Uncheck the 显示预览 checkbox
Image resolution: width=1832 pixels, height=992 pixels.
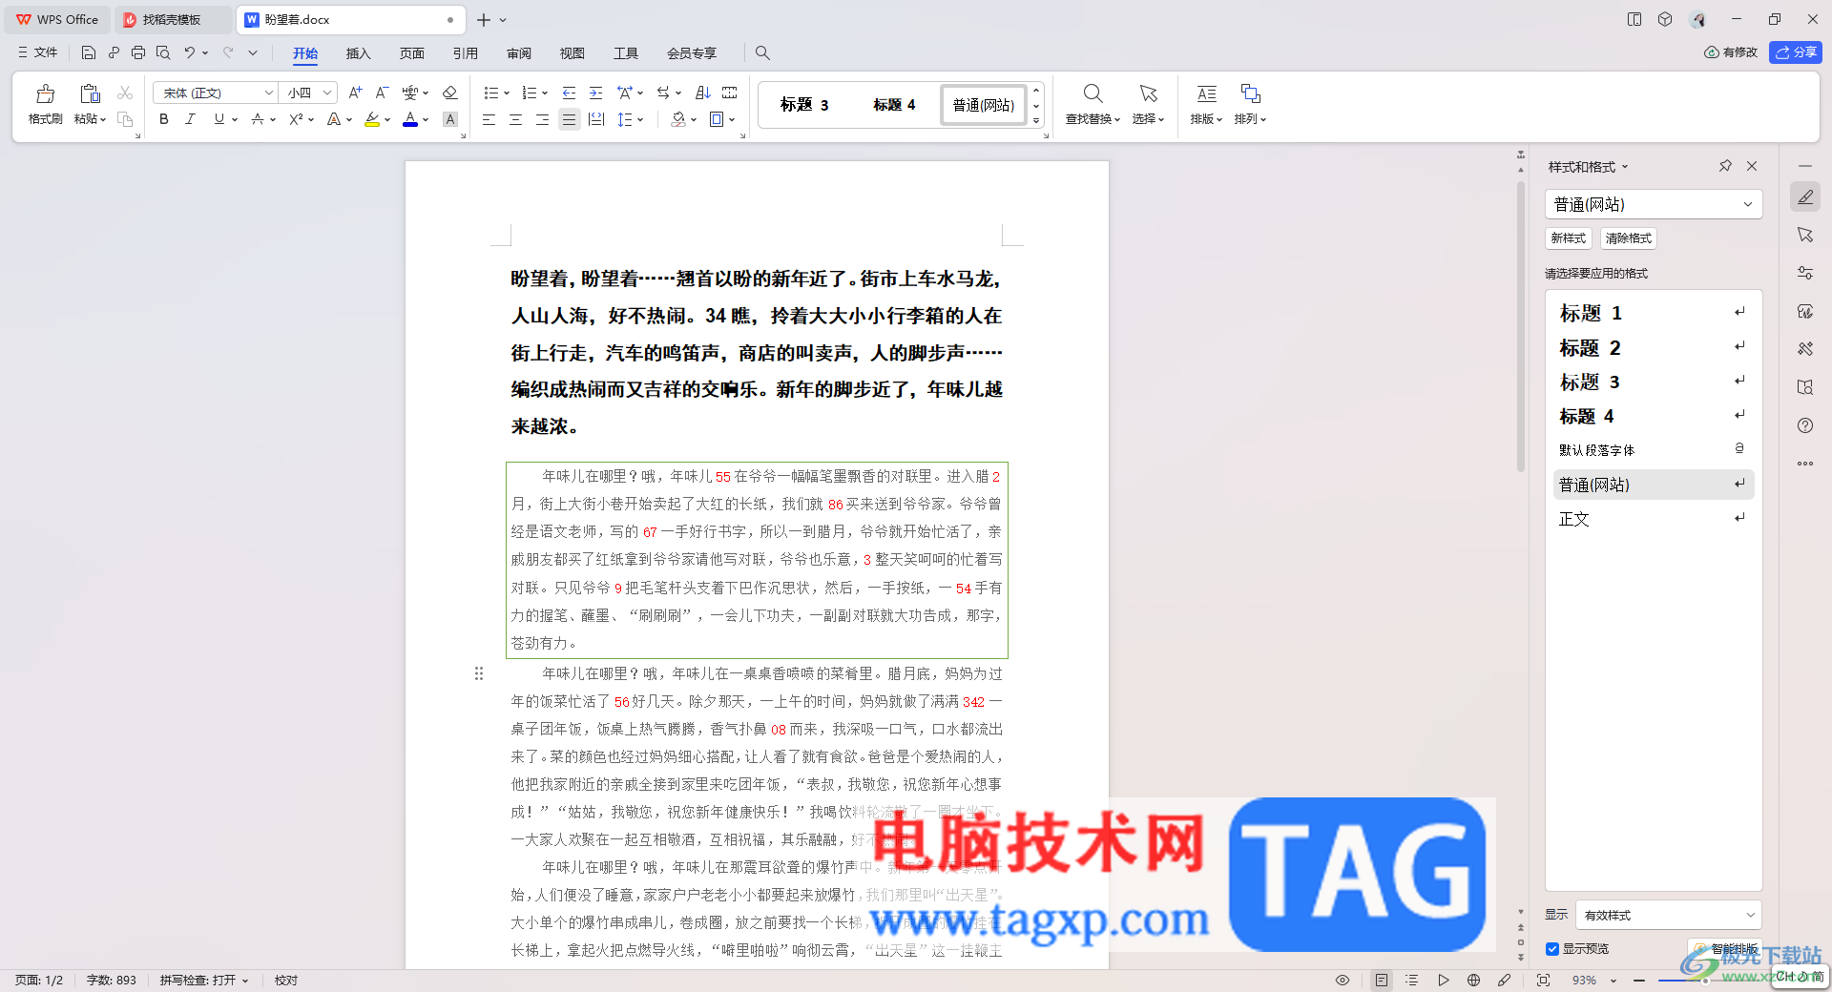coord(1552,948)
